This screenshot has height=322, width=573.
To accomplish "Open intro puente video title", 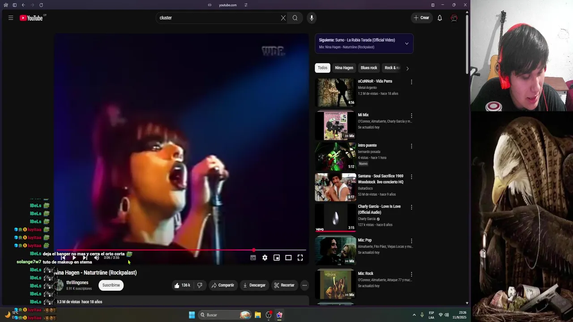I will click(x=367, y=145).
